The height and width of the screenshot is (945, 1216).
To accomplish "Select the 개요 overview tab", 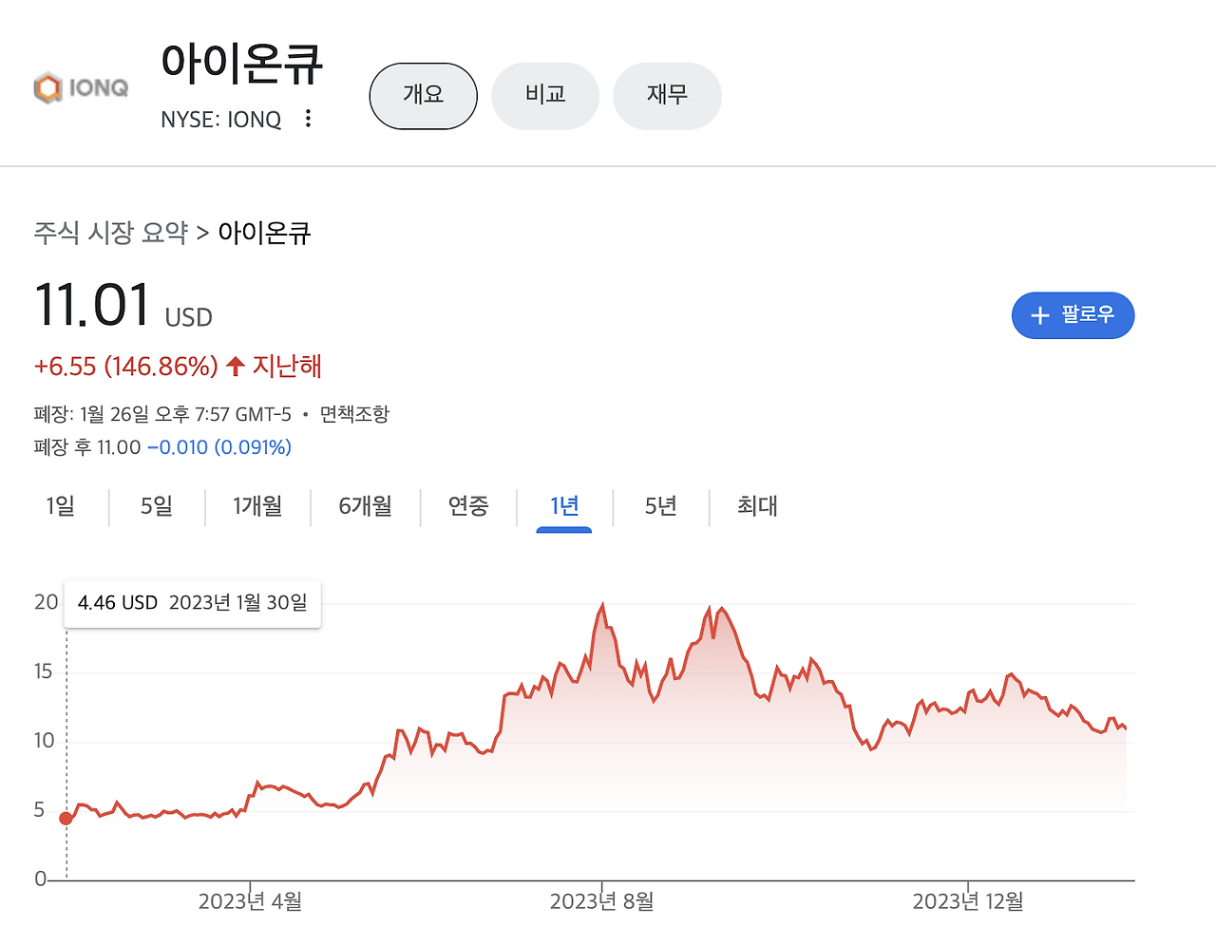I will tap(423, 95).
